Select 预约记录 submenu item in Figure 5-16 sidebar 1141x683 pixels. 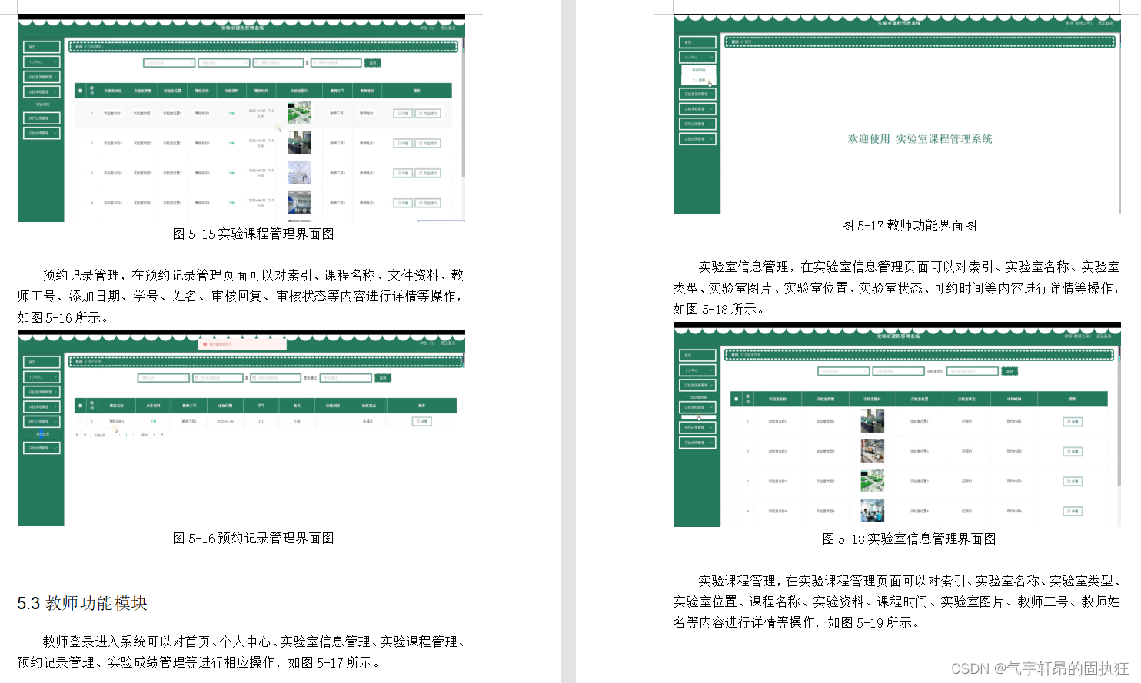pos(42,434)
